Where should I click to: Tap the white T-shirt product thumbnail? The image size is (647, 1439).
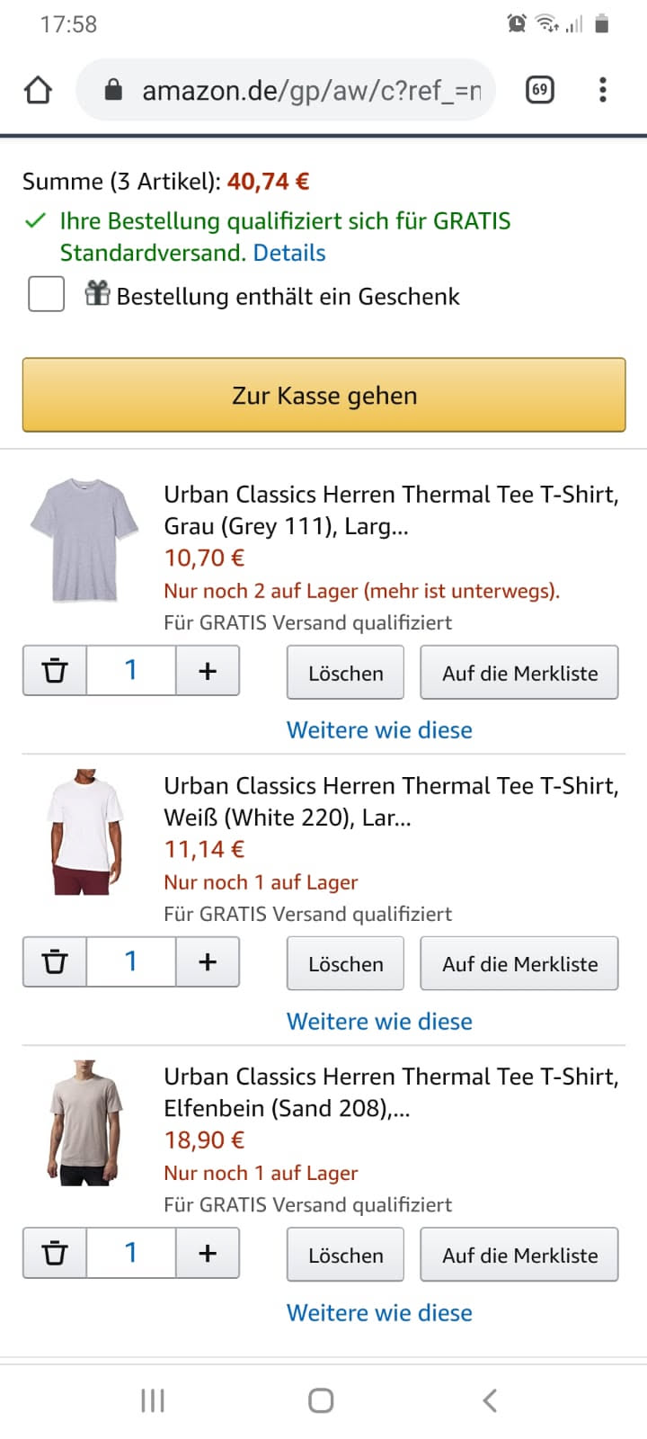pyautogui.click(x=84, y=832)
